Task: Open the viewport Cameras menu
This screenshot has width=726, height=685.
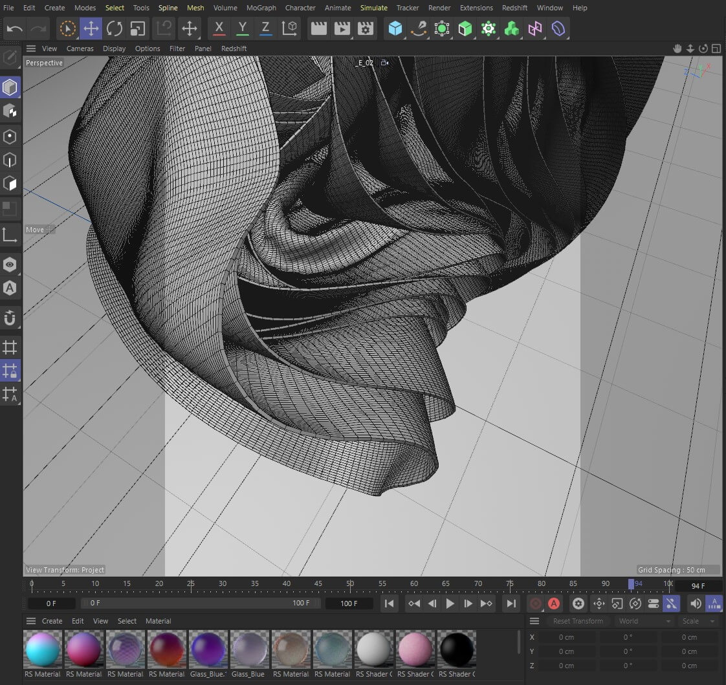Action: pos(80,49)
